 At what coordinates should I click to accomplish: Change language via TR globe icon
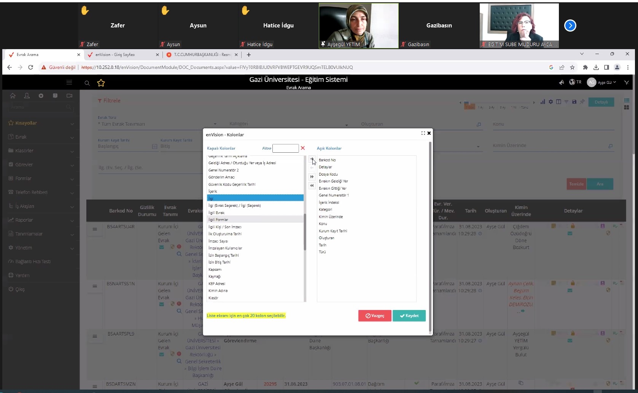(x=575, y=82)
